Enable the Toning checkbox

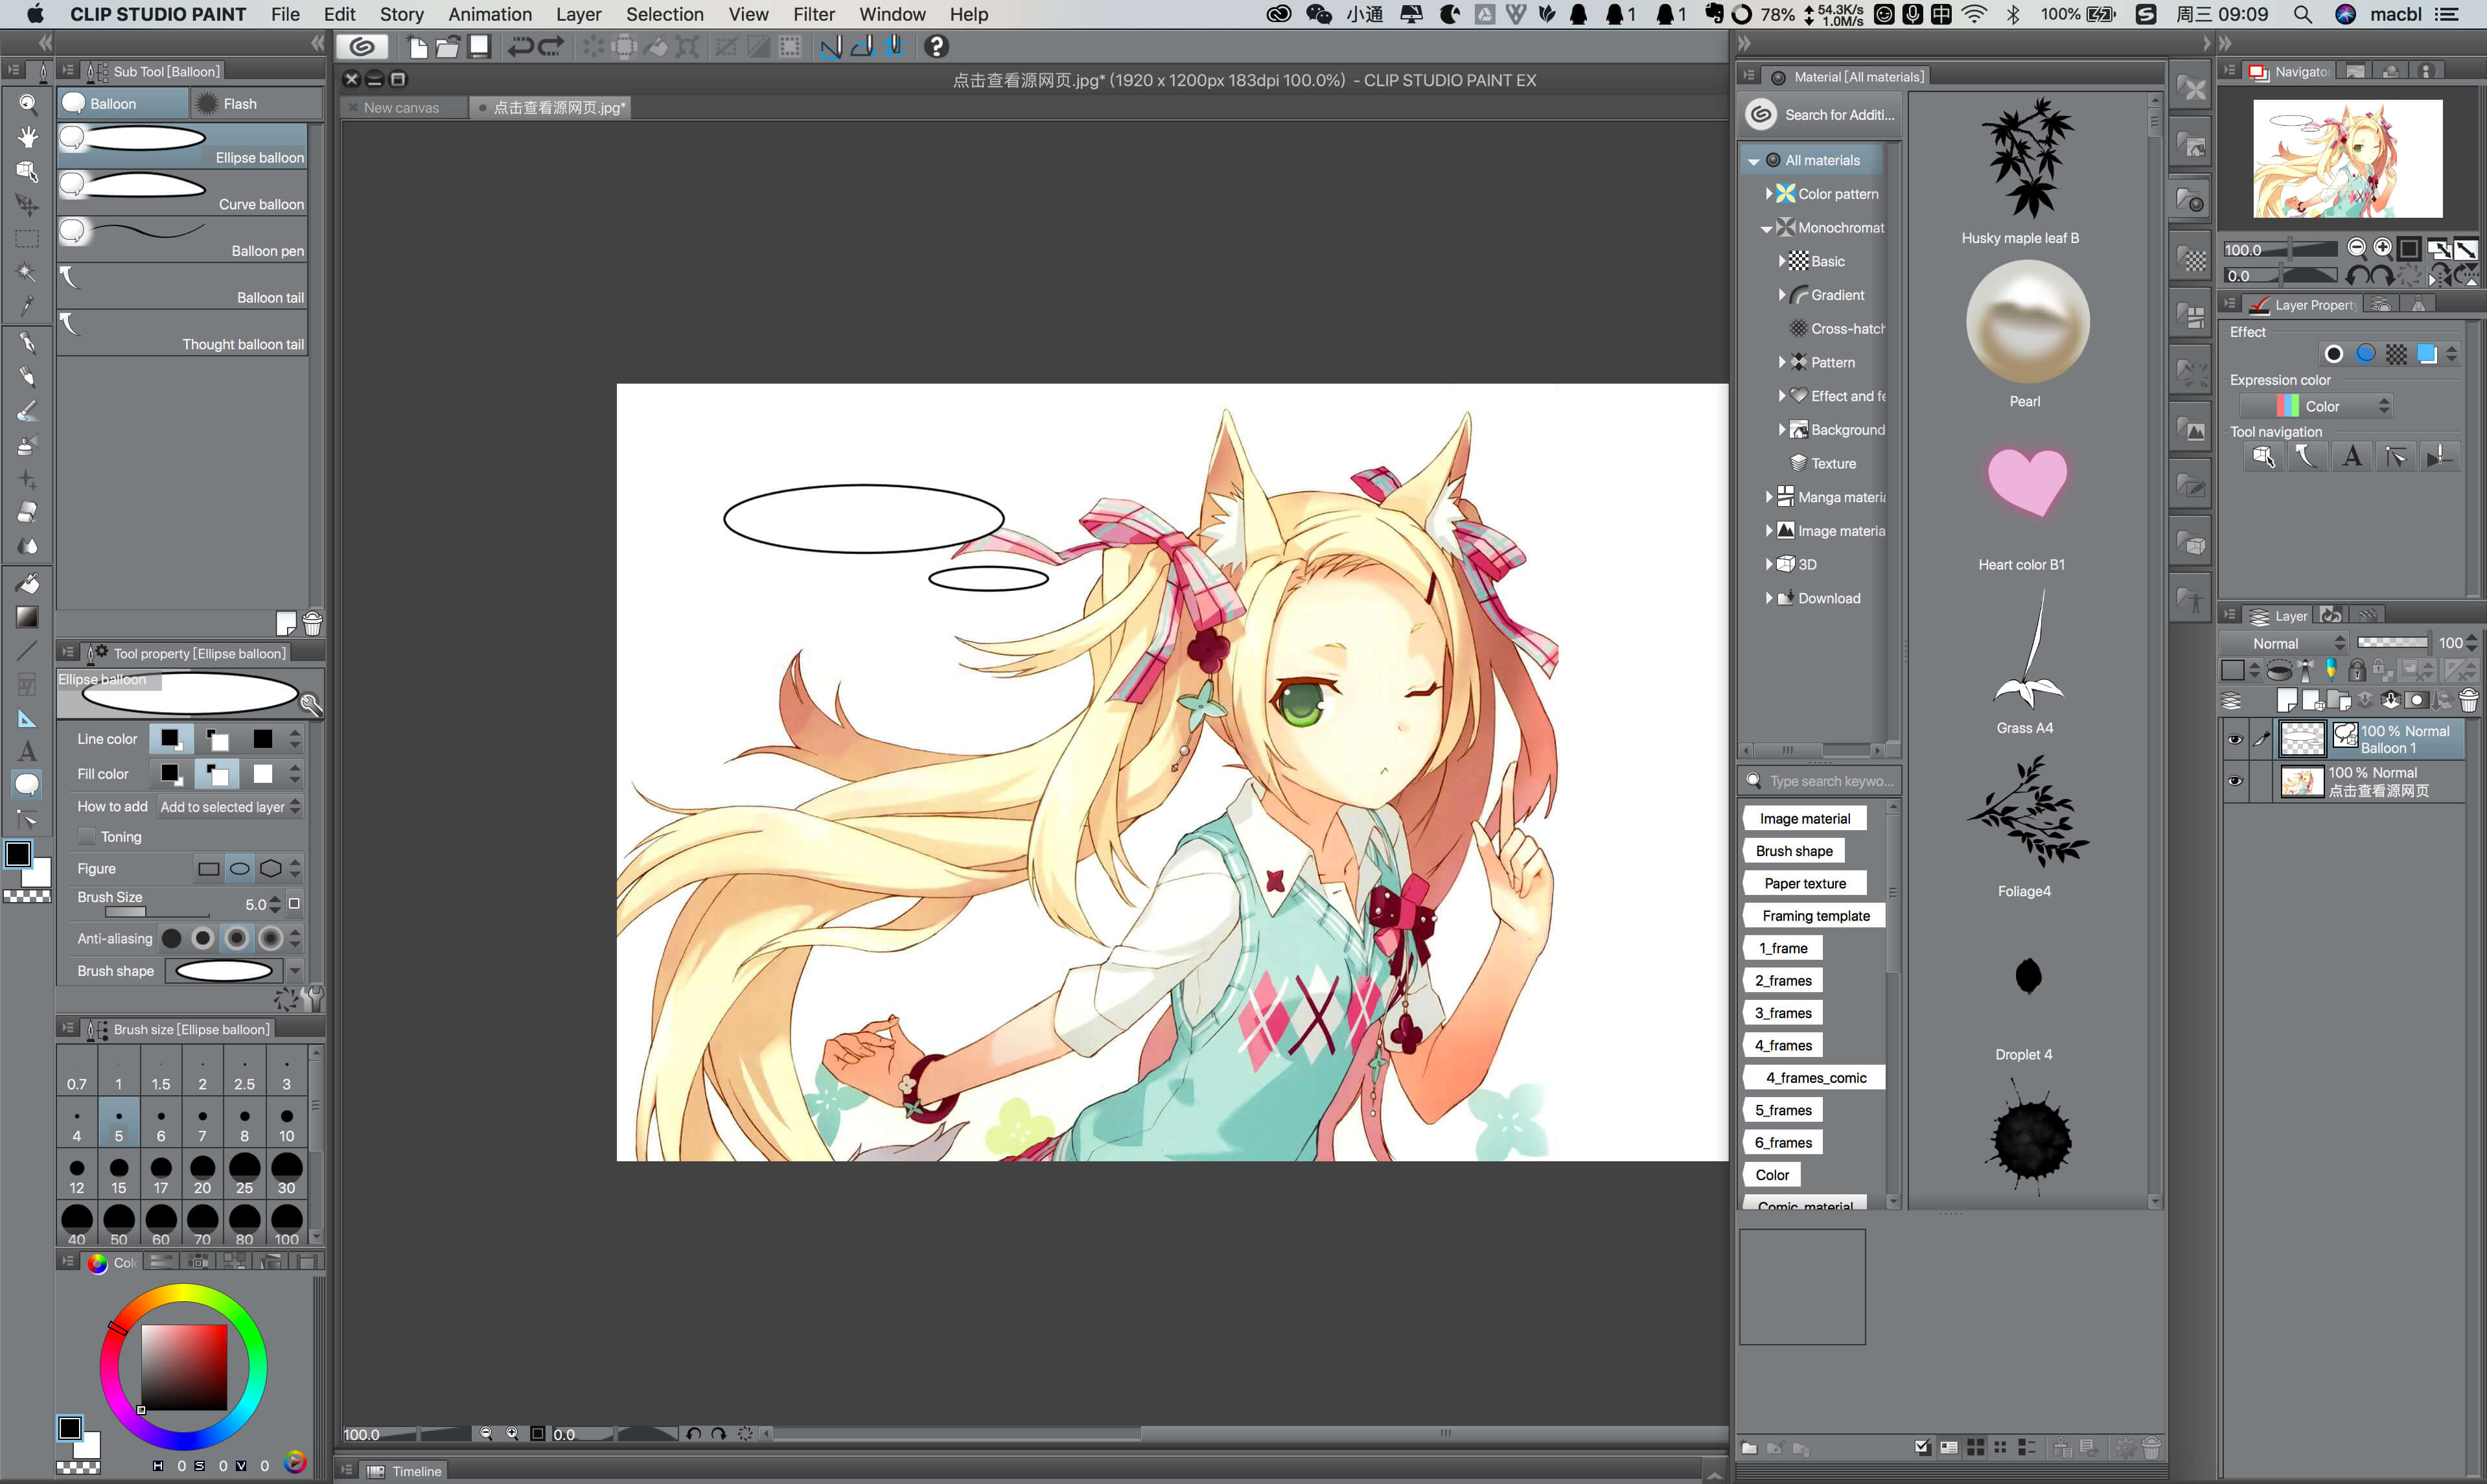point(87,836)
